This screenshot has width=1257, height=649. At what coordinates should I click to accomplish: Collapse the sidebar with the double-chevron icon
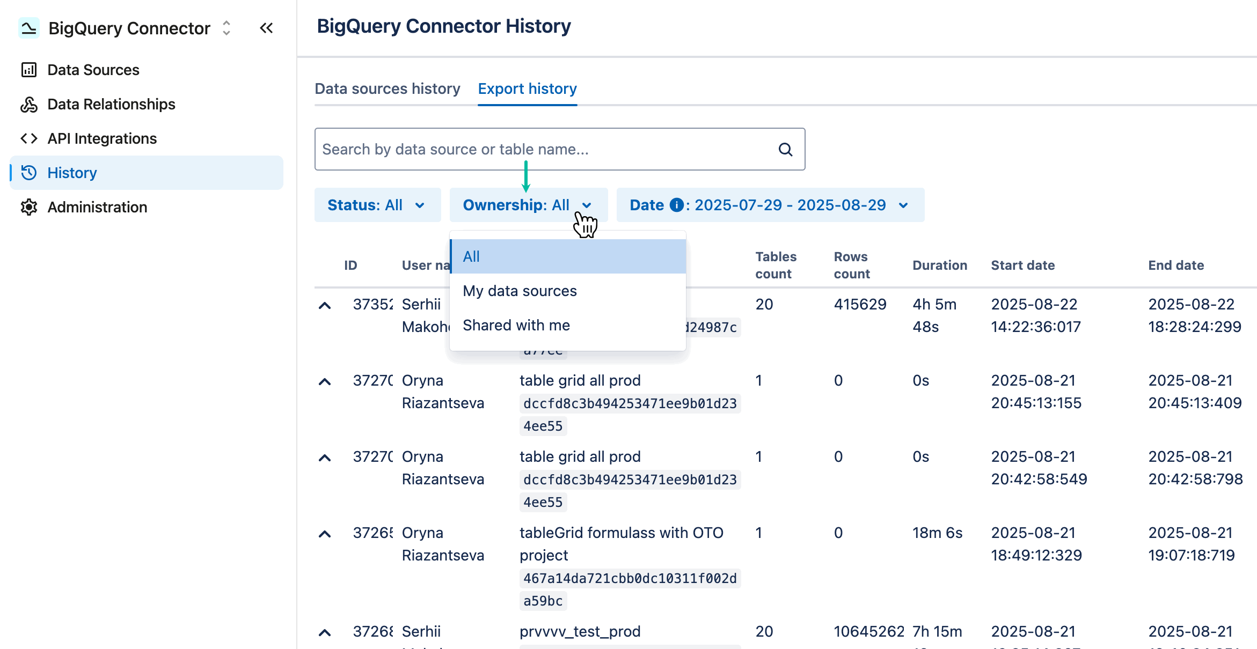click(266, 28)
